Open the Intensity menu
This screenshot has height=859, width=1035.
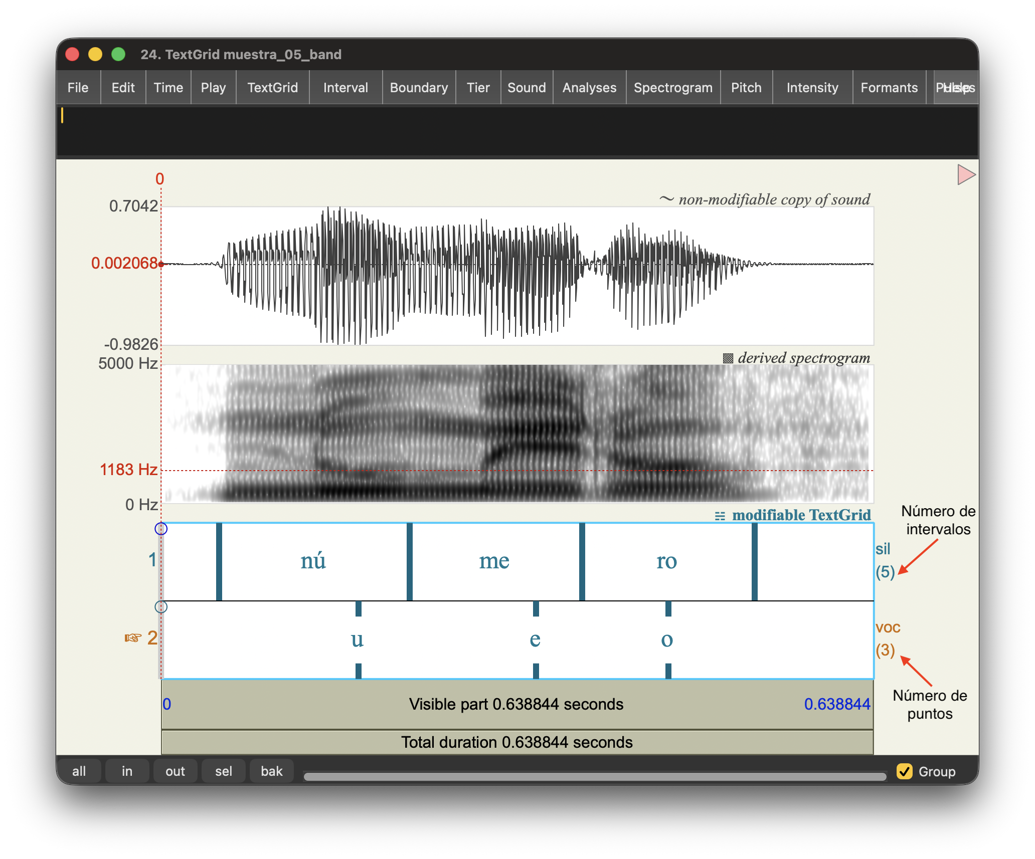point(812,87)
